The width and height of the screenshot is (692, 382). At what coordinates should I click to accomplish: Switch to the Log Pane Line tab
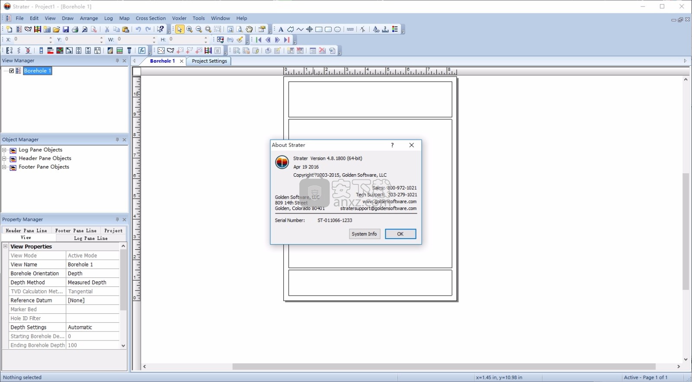coord(91,238)
